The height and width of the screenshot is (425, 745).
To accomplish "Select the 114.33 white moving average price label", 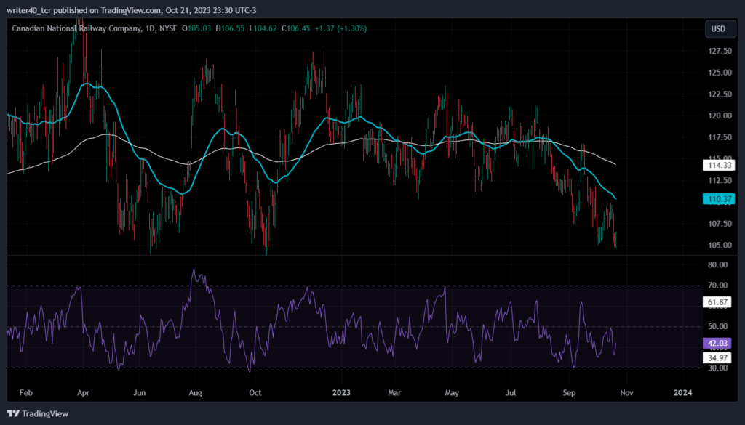I will click(x=719, y=165).
